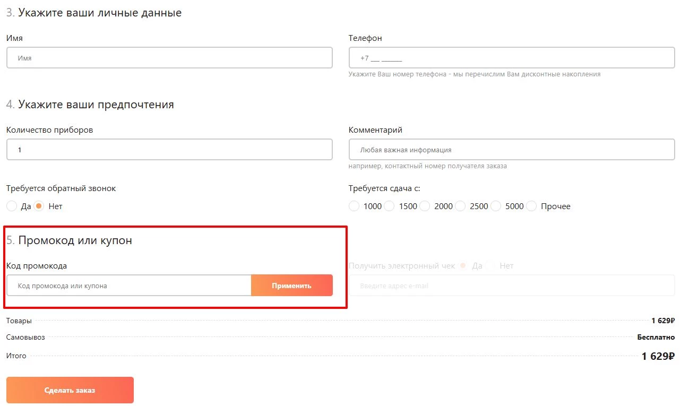Choose Прочее as change option
698x406 pixels.
tap(531, 206)
